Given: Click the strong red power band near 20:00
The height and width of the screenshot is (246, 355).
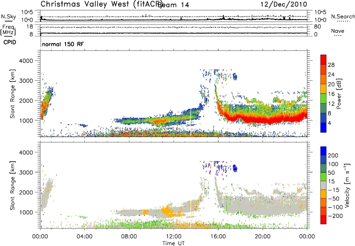Looking at the screenshot, I should pos(263,119).
